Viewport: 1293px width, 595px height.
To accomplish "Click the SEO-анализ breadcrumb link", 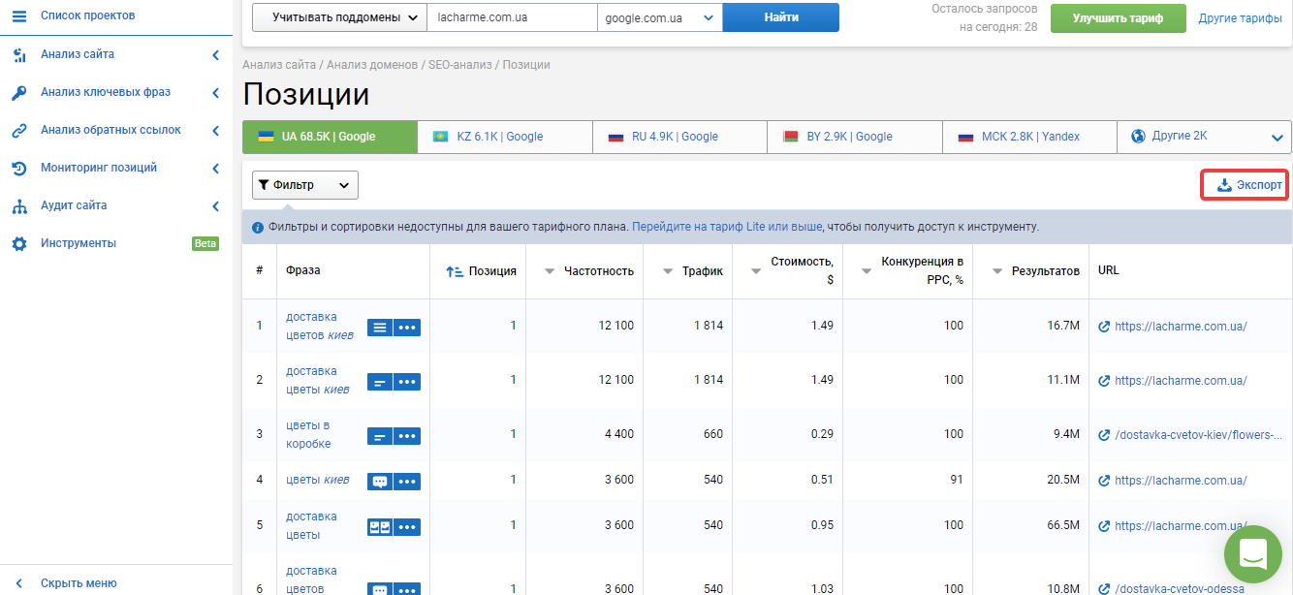I will (460, 65).
